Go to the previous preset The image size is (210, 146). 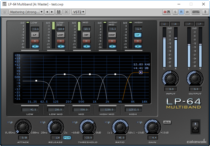pyautogui.click(x=47, y=12)
